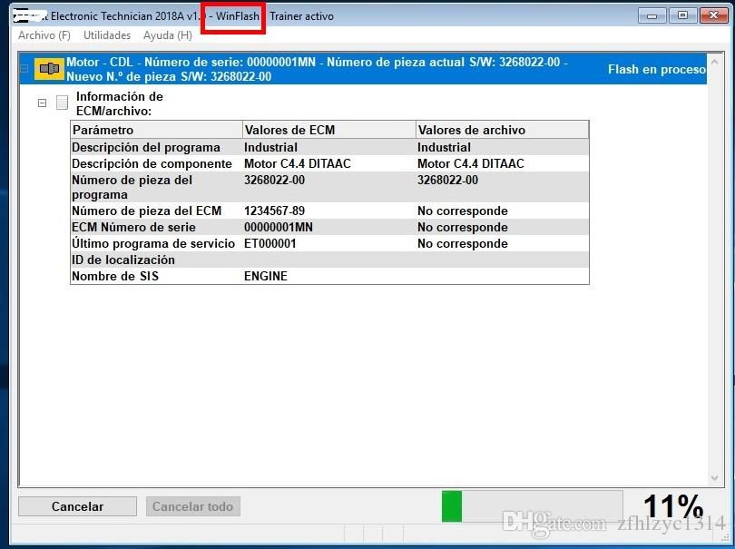The image size is (735, 549).
Task: Click the Valores de ECM column header
Action: pyautogui.click(x=329, y=130)
